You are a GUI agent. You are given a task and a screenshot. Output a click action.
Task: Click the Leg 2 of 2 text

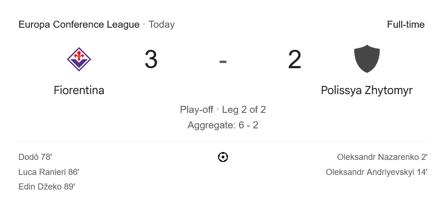tap(244, 110)
